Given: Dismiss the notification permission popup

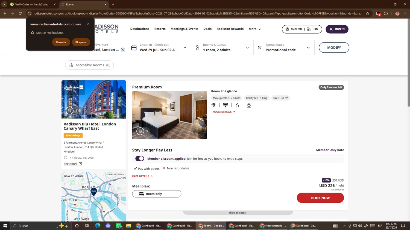Looking at the screenshot, I should click(x=88, y=24).
